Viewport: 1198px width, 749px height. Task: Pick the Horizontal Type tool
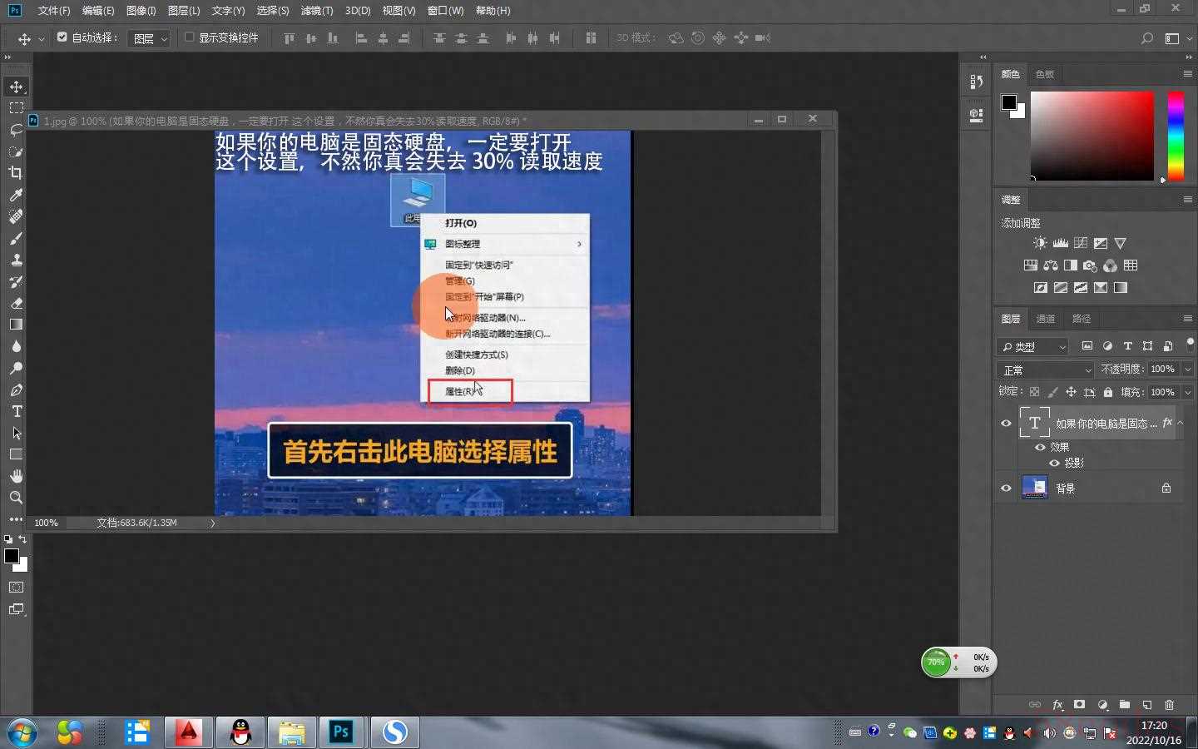tap(16, 411)
